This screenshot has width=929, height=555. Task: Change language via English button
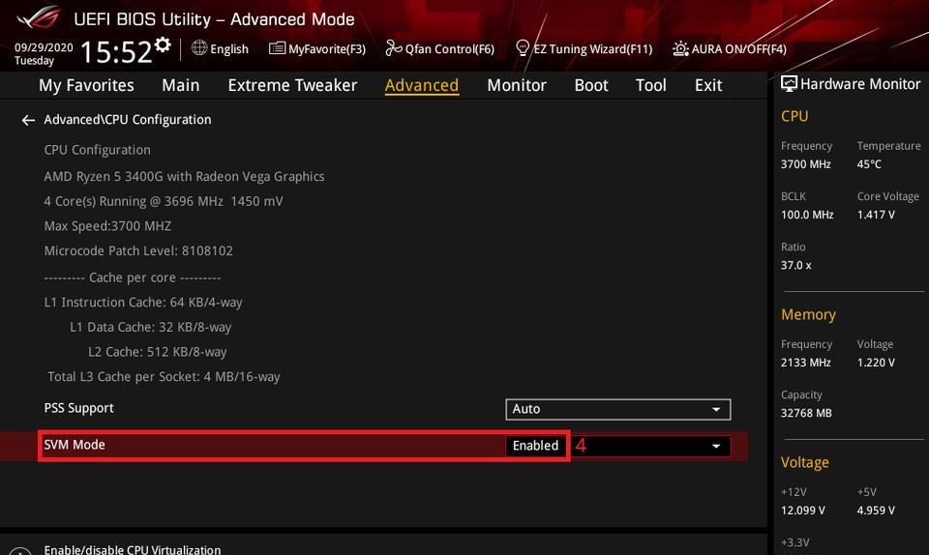coord(229,49)
